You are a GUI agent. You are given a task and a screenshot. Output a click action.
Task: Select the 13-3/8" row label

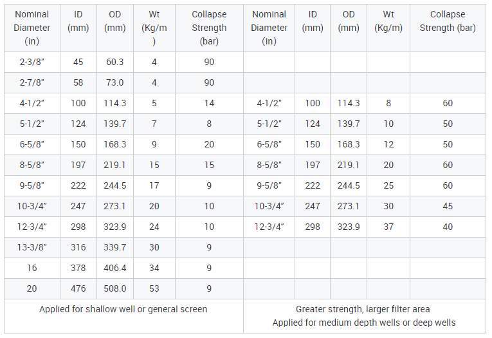tap(32, 247)
